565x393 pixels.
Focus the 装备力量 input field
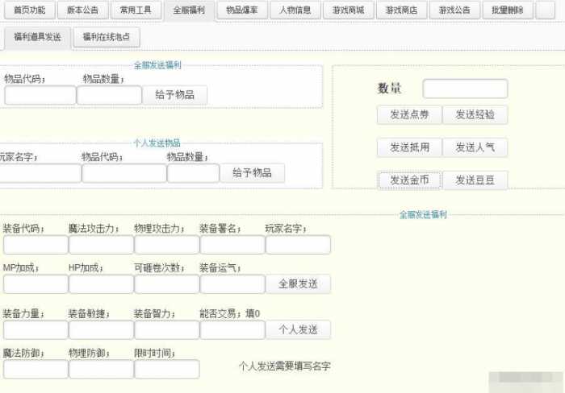(x=36, y=329)
